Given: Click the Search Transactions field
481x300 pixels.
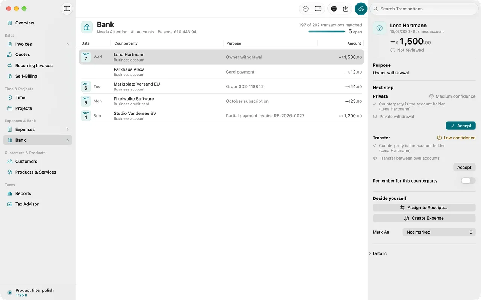Looking at the screenshot, I should point(424,9).
